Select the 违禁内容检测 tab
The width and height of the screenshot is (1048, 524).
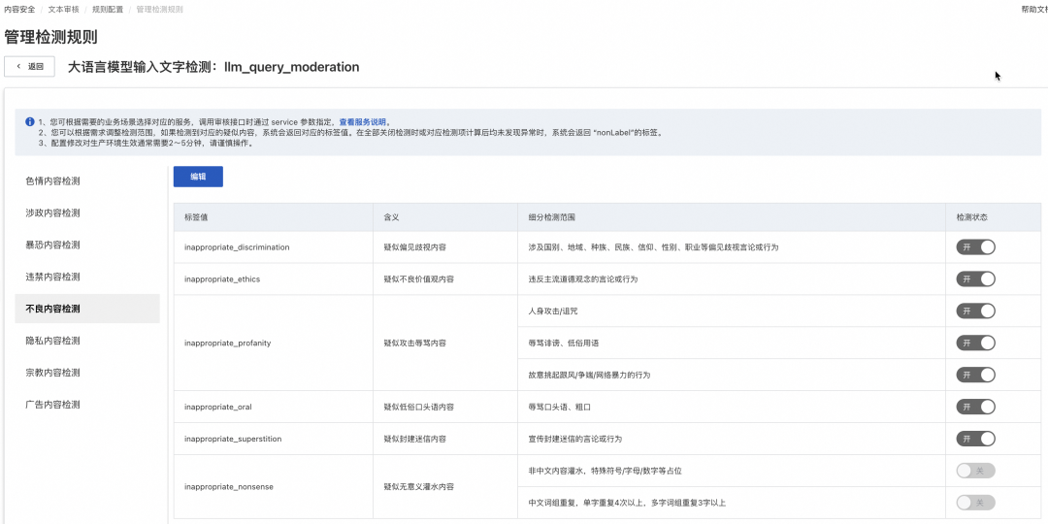pos(87,277)
